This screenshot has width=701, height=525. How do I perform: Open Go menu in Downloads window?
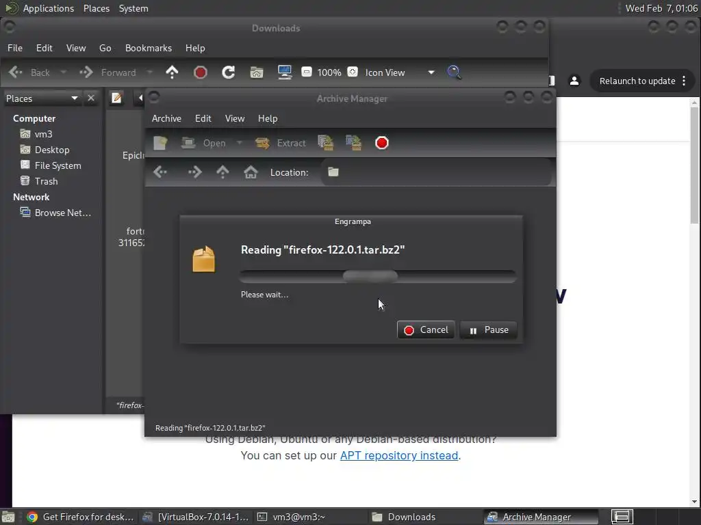(x=105, y=48)
